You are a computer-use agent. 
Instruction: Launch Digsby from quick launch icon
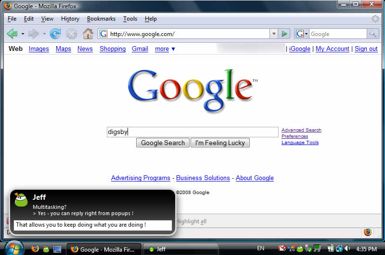(x=46, y=249)
